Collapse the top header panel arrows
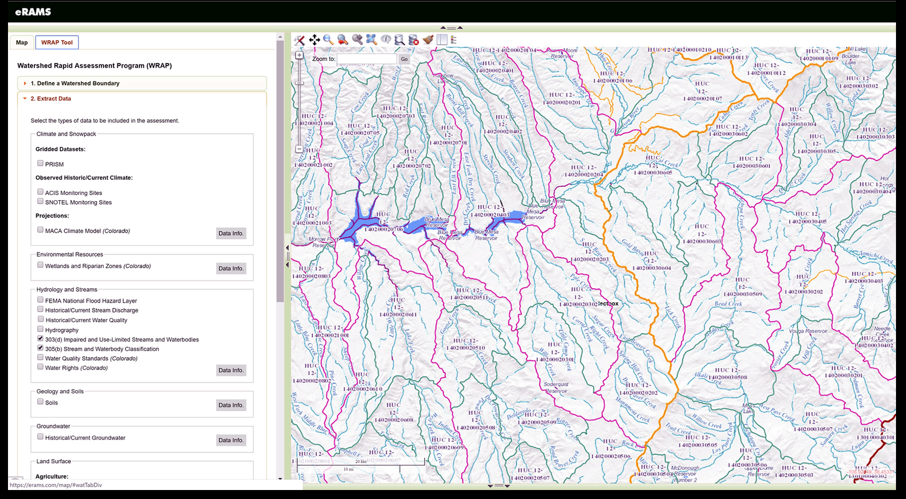The height and width of the screenshot is (499, 906). pyautogui.click(x=451, y=28)
